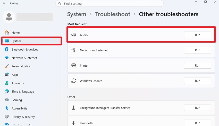
Task: Run the Network and Internet troubleshooter
Action: click(198, 50)
